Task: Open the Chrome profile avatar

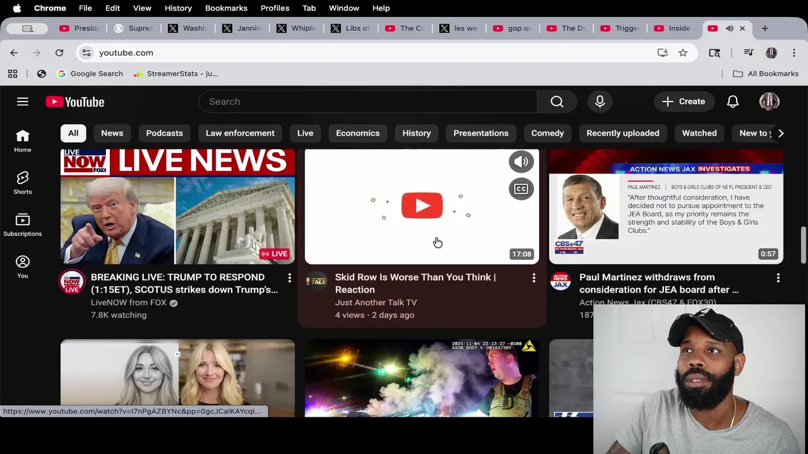Action: point(771,53)
